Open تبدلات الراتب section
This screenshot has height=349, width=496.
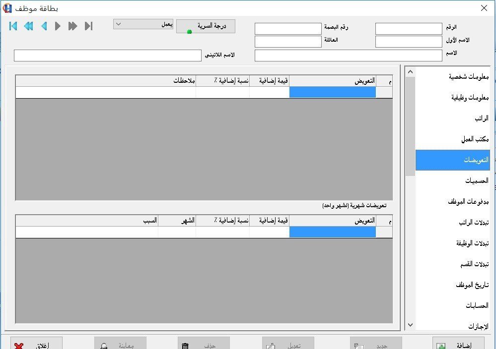coord(453,223)
